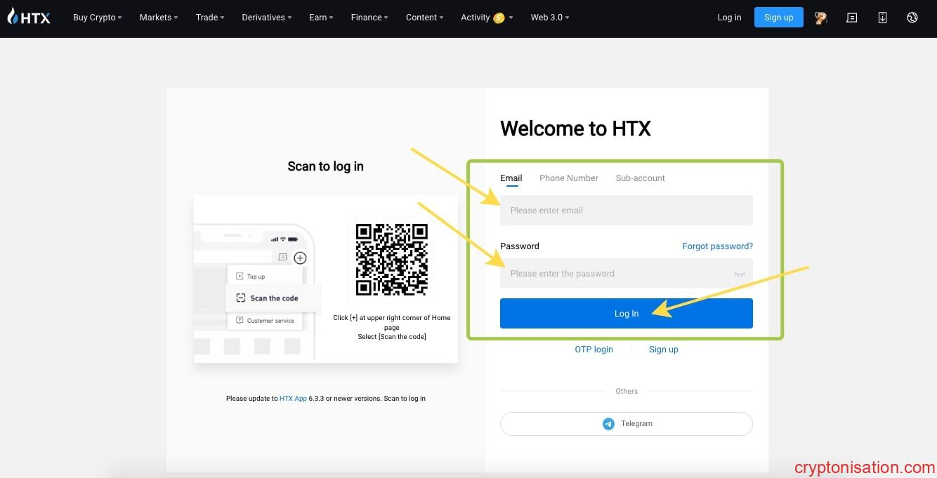Expand the Buy Crypto dropdown menu
The image size is (937, 478).
pyautogui.click(x=97, y=18)
